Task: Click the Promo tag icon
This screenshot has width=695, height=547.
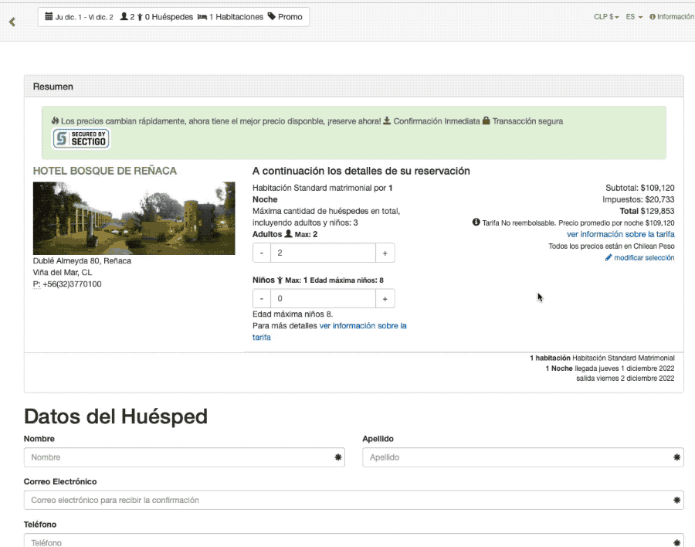Action: [272, 16]
